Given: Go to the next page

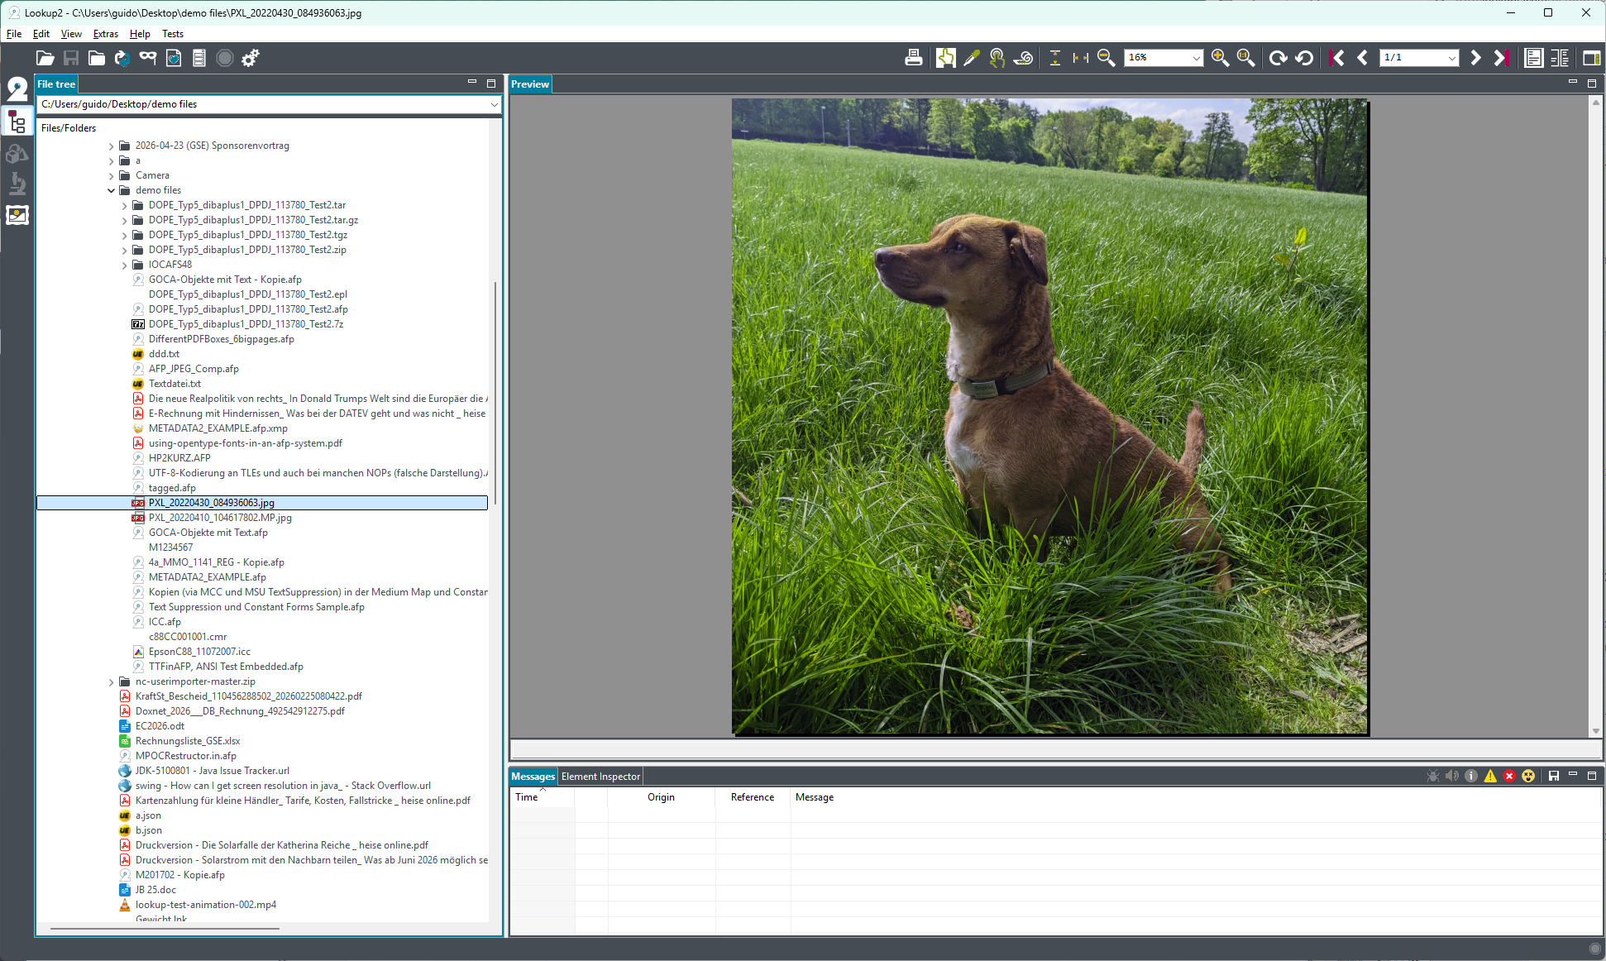Looking at the screenshot, I should pyautogui.click(x=1475, y=58).
